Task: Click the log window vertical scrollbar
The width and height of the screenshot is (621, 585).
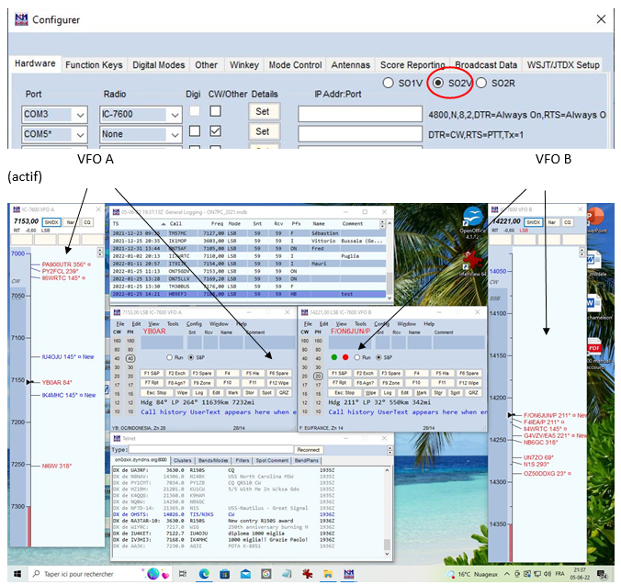Action: pyautogui.click(x=390, y=260)
